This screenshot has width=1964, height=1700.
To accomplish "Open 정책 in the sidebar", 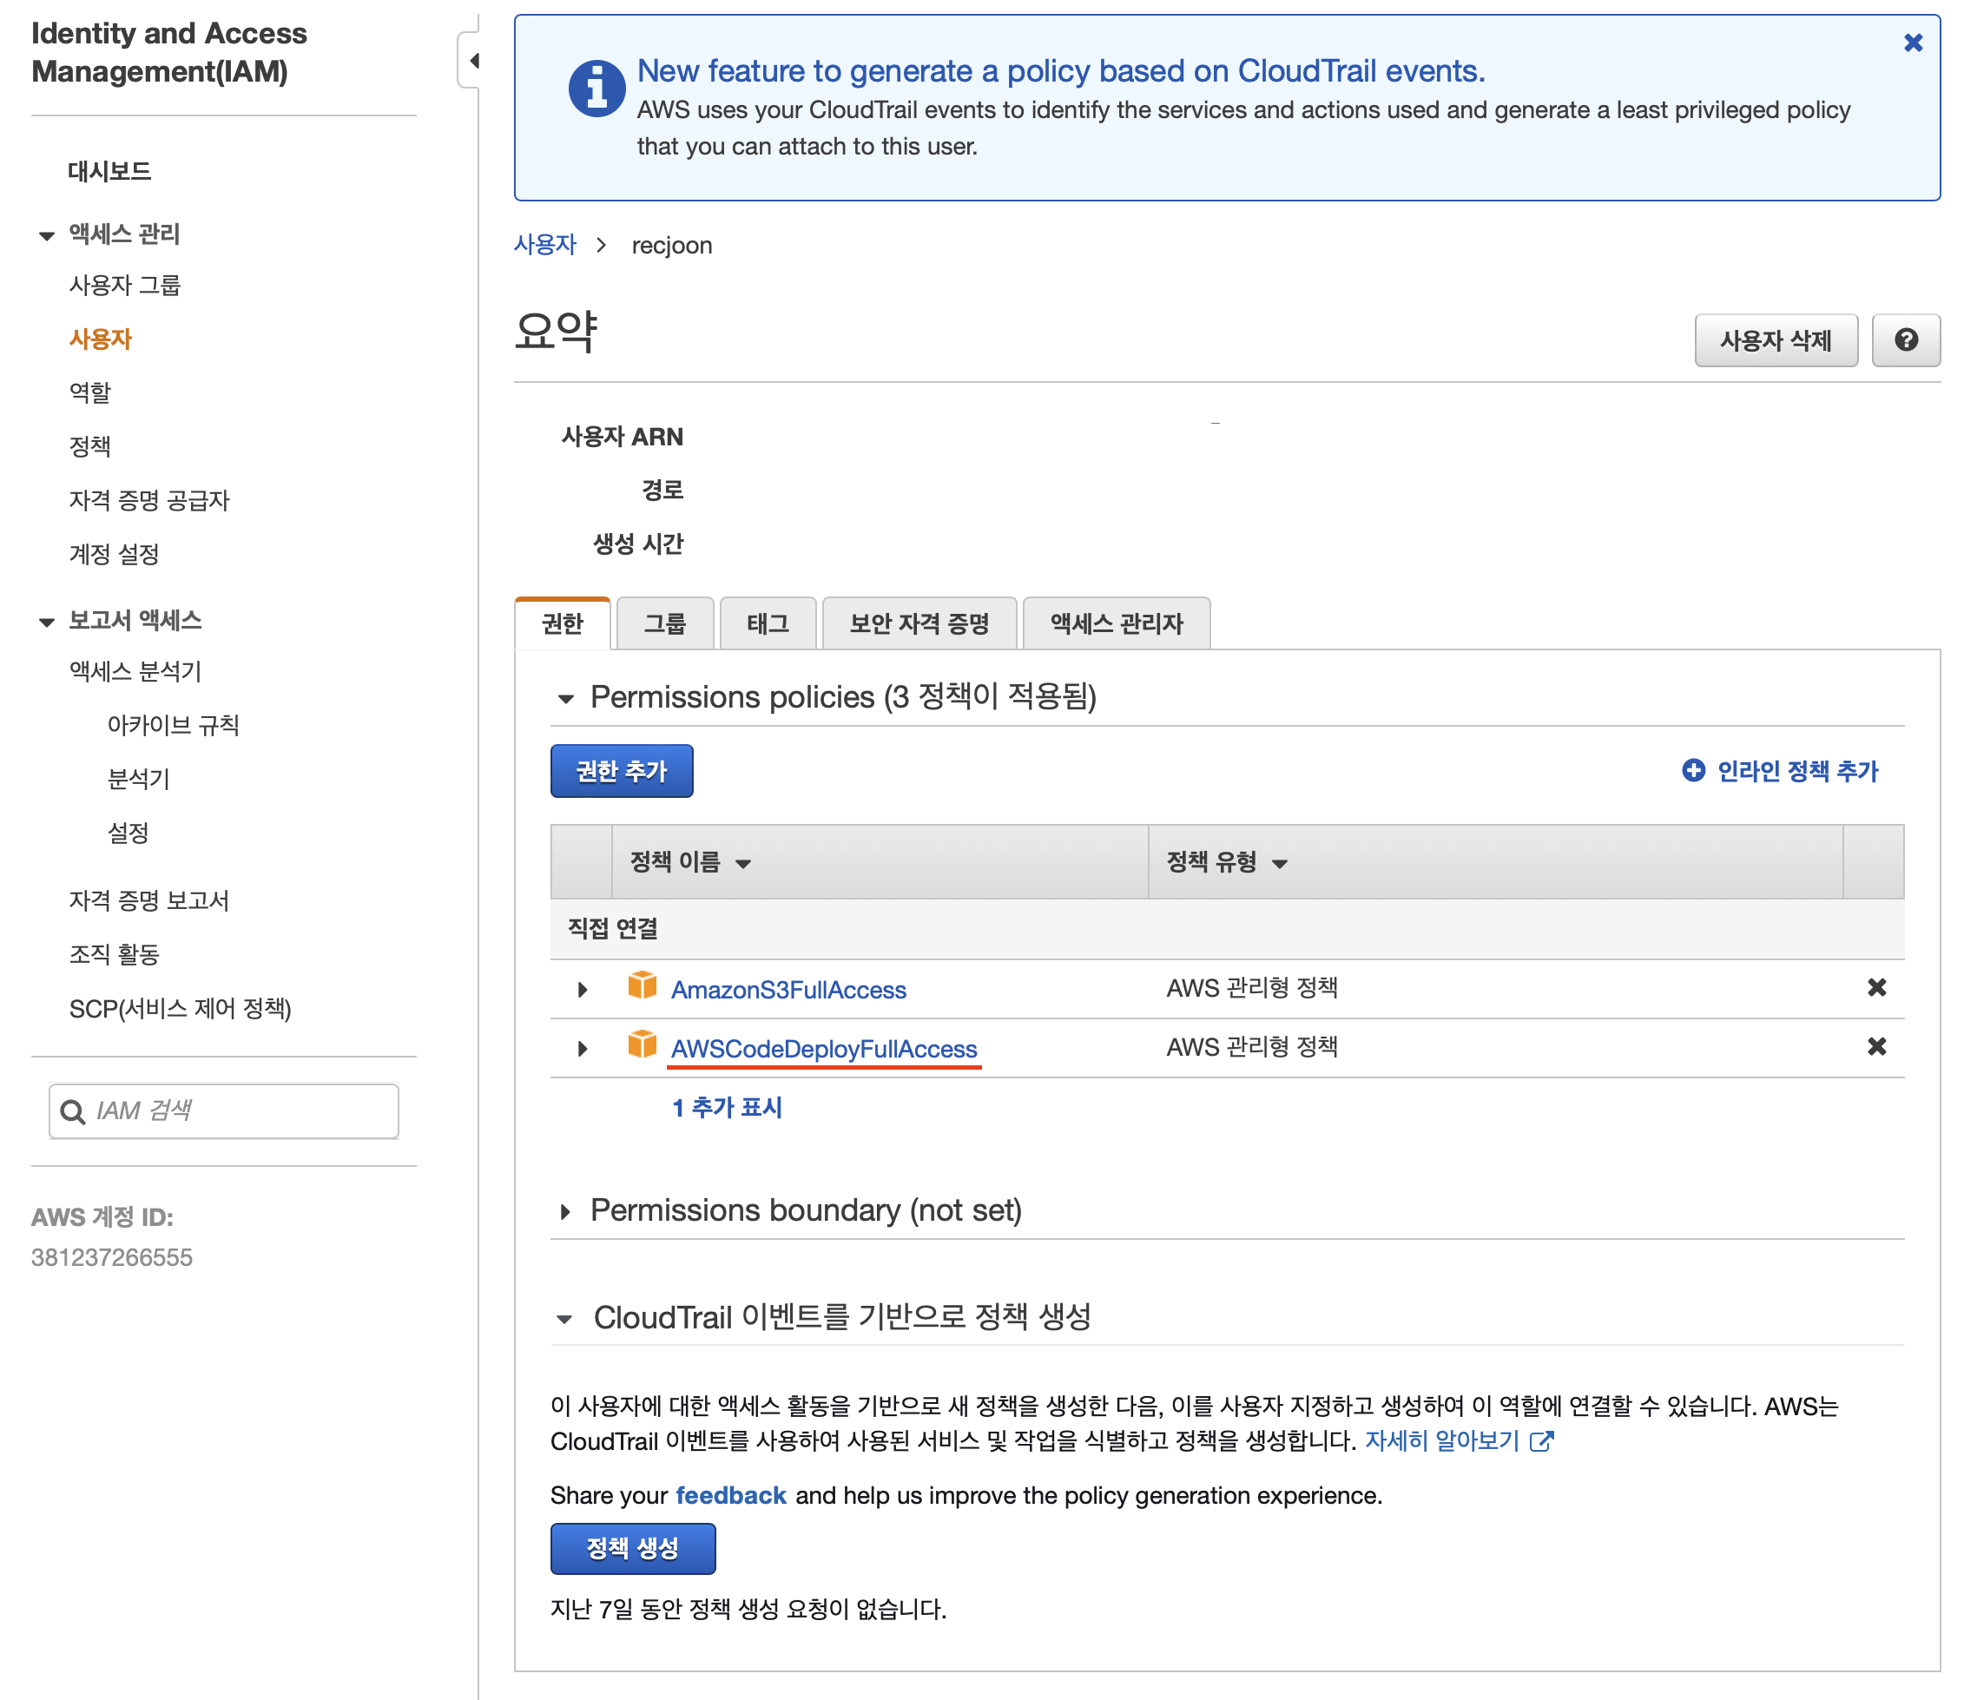I will [x=89, y=447].
